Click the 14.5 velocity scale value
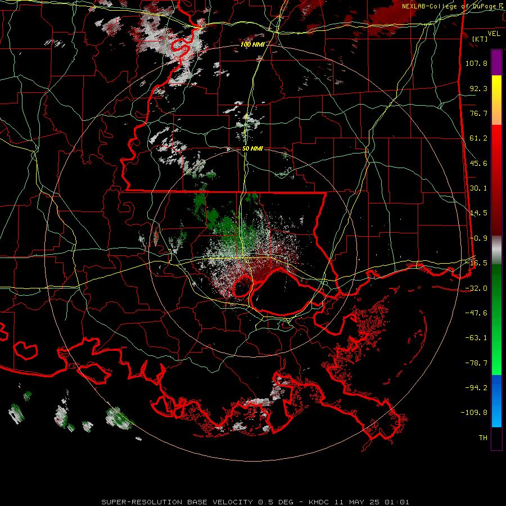Viewport: 506px width, 506px height. pyautogui.click(x=478, y=213)
